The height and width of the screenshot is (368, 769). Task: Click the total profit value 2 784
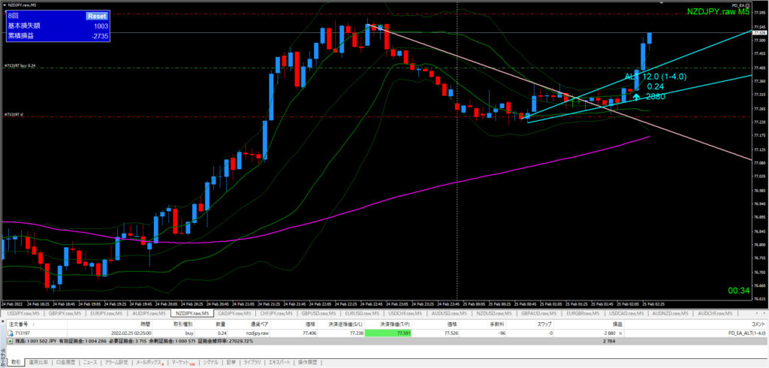(x=610, y=340)
